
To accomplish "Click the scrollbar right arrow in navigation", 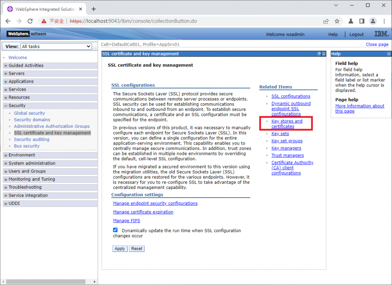I will [x=95, y=282].
